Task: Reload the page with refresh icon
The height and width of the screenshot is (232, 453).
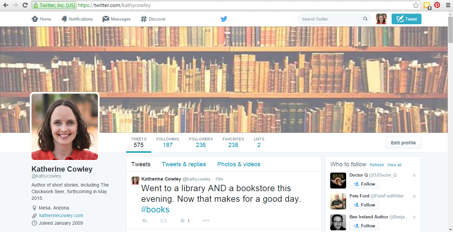Action: point(25,5)
